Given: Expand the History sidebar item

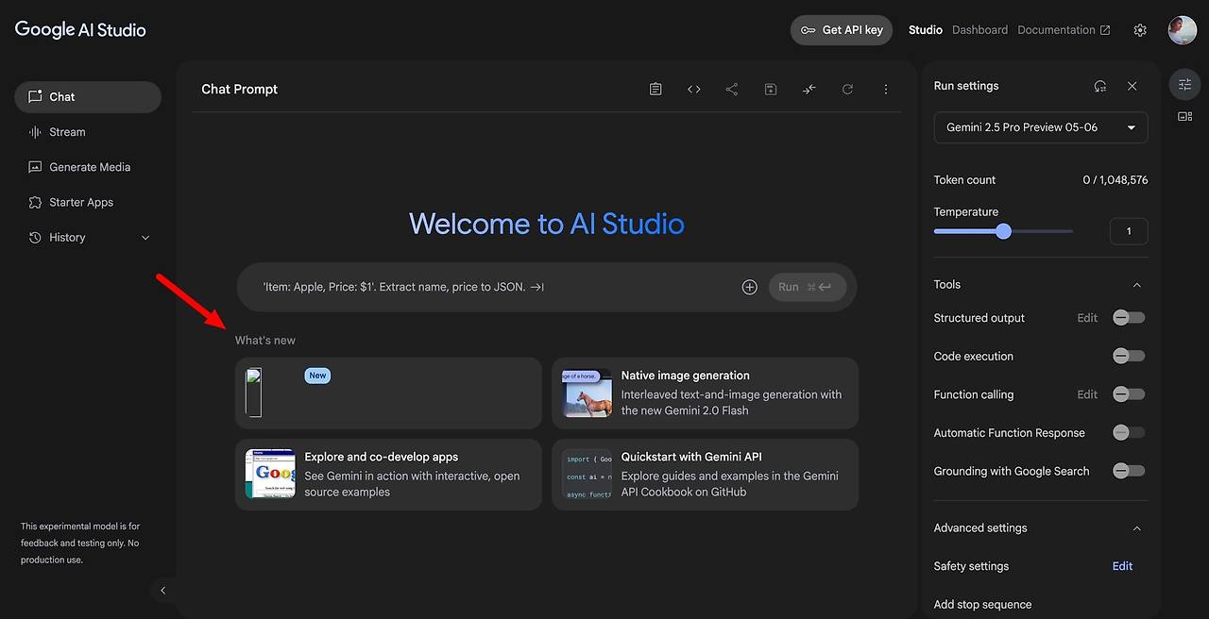Looking at the screenshot, I should tap(145, 237).
